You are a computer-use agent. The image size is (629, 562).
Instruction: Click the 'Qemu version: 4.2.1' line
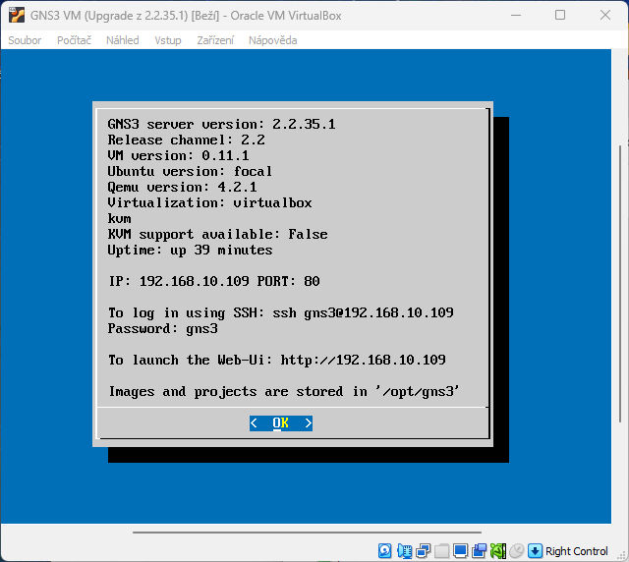tap(182, 188)
